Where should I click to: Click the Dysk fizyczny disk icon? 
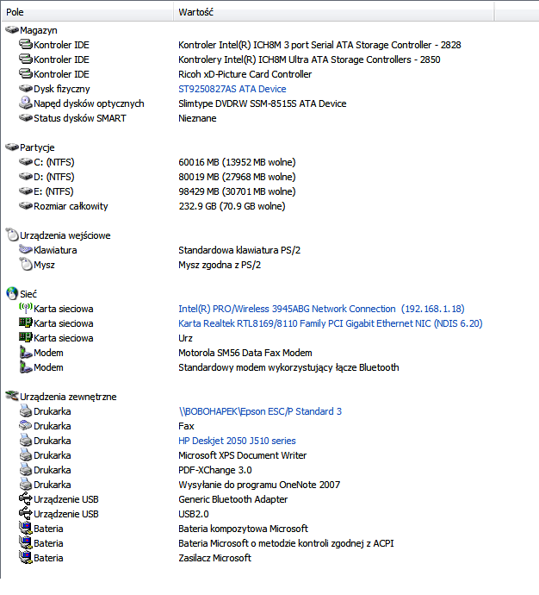click(x=26, y=89)
